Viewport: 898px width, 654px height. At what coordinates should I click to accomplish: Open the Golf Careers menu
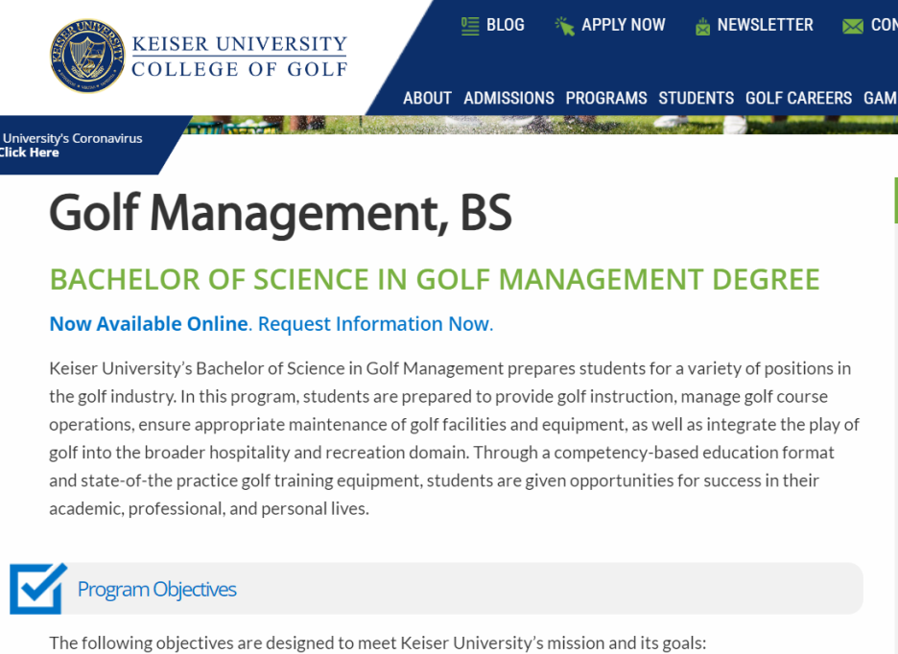coord(798,98)
